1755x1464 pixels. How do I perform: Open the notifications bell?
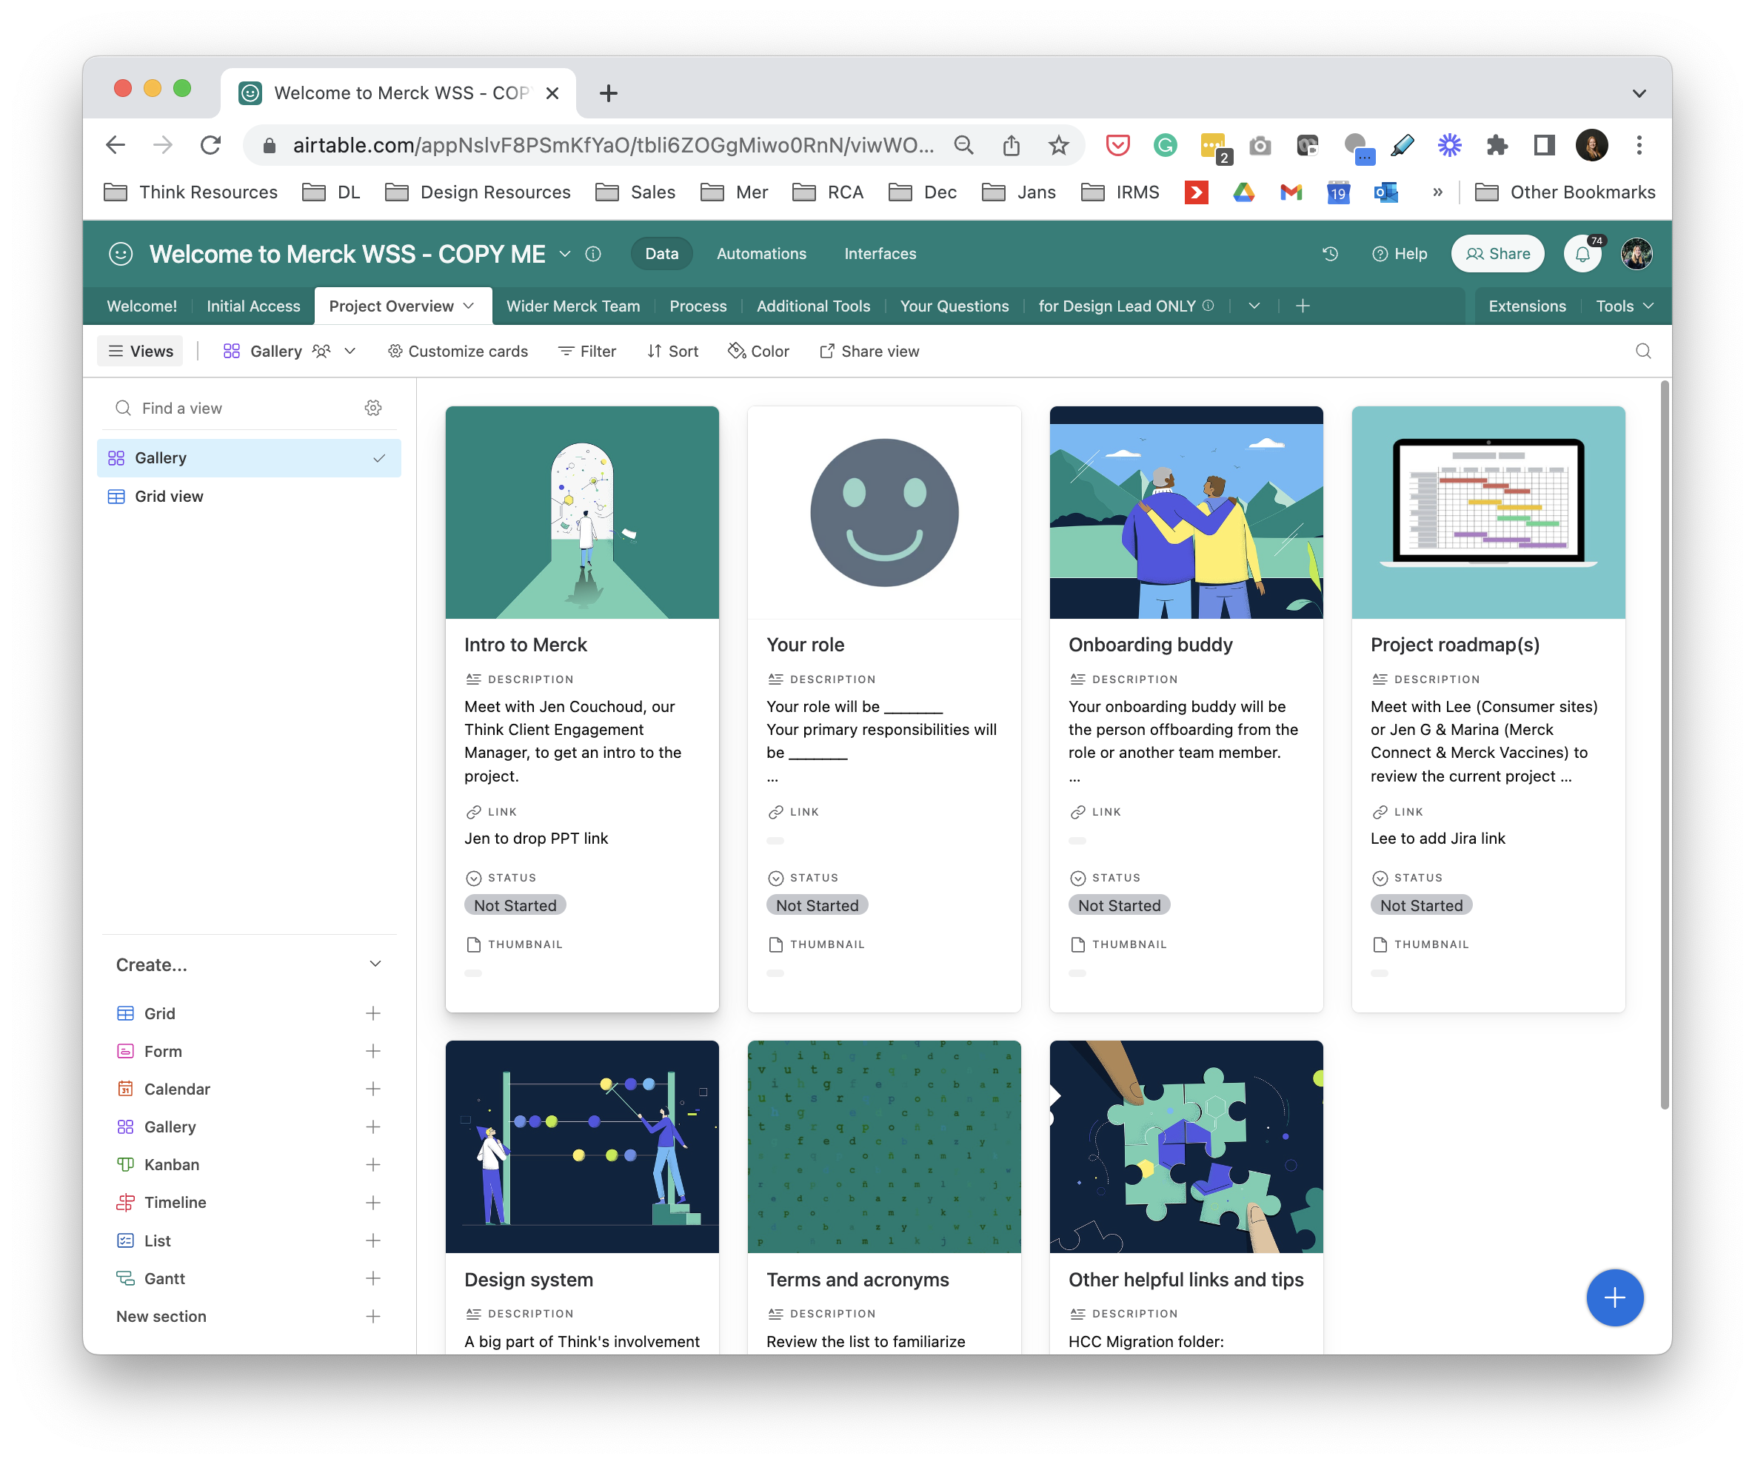pos(1582,254)
